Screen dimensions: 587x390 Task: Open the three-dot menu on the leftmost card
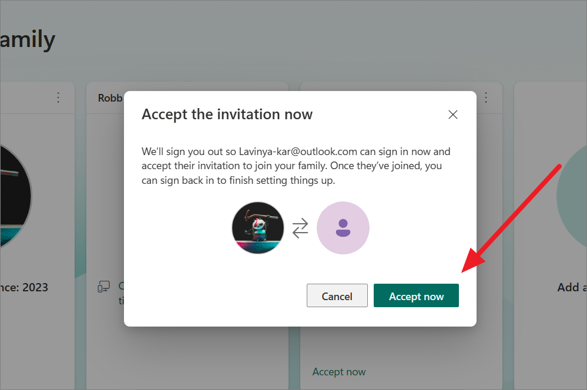58,97
